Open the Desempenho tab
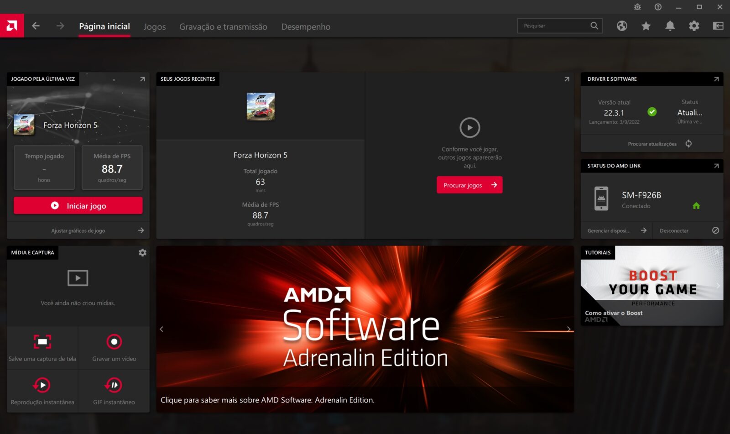730x434 pixels. tap(306, 26)
